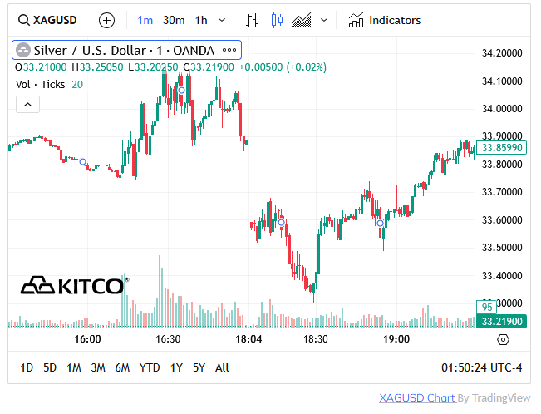Select the 1Y date range

click(176, 367)
